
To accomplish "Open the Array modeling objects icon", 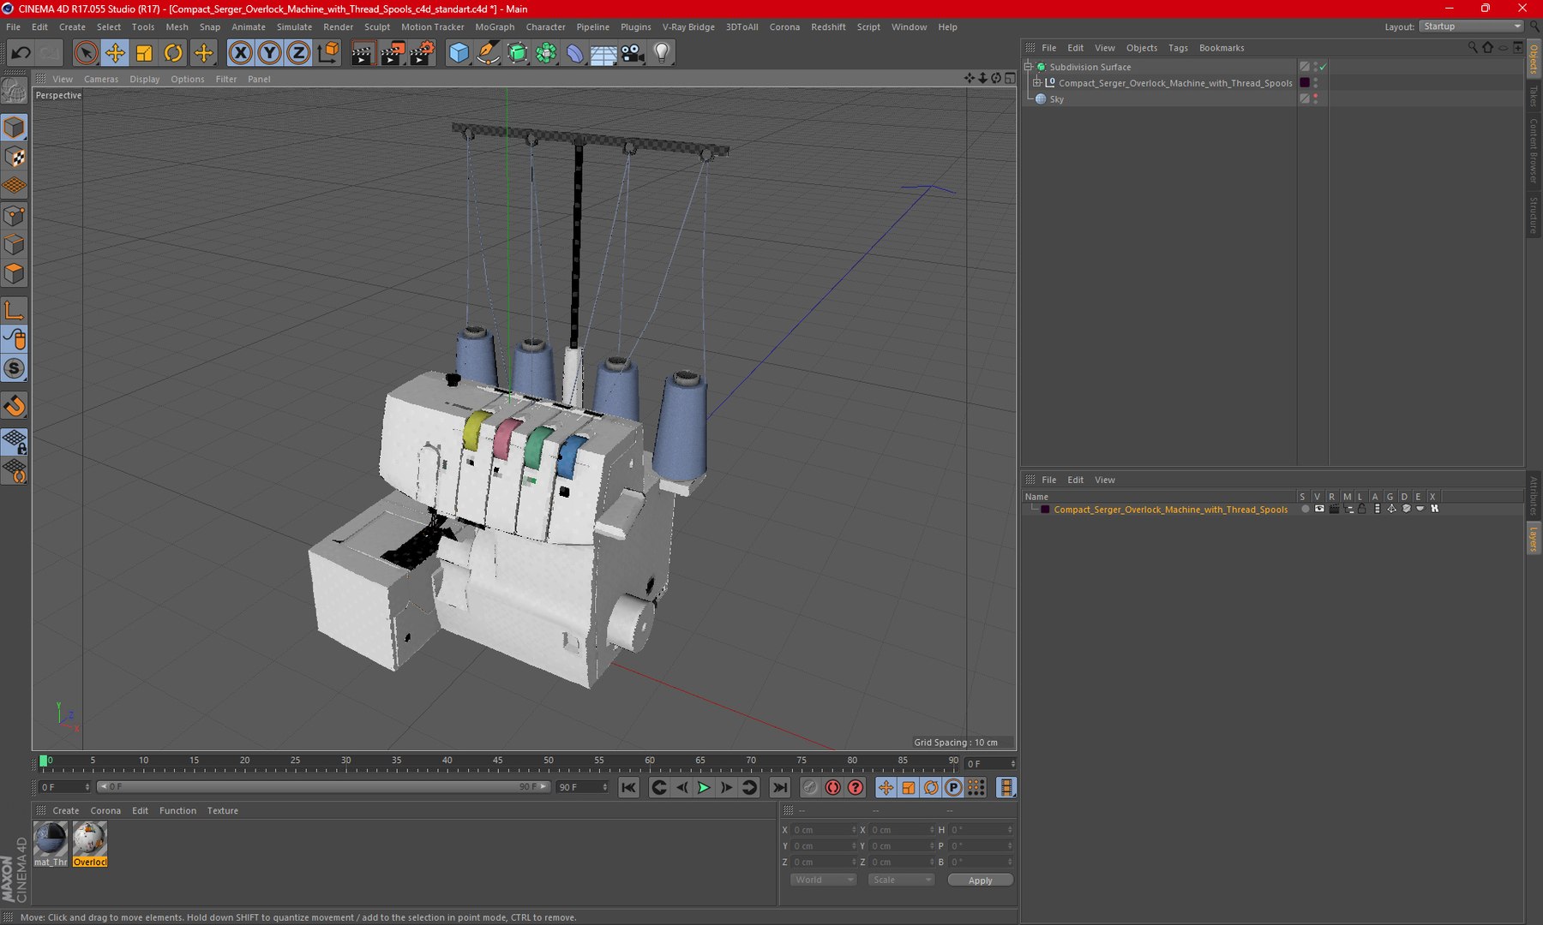I will pos(546,53).
